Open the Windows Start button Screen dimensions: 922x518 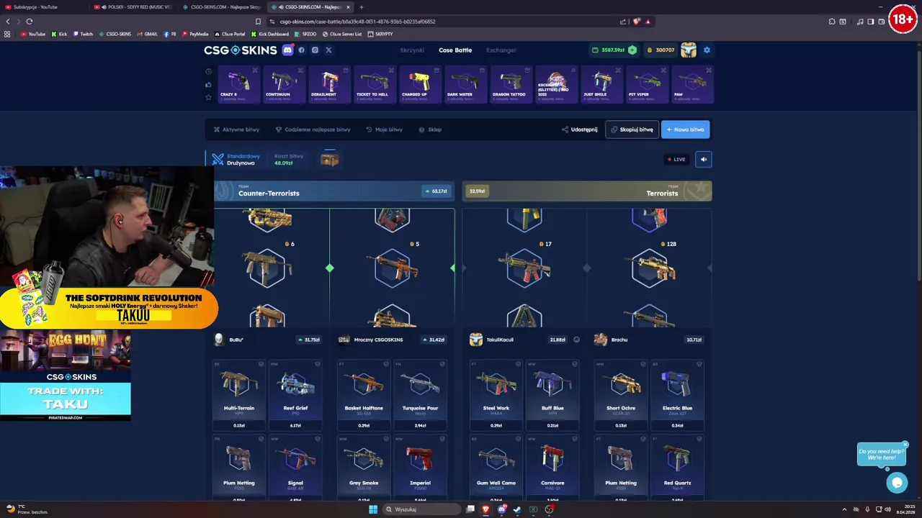[373, 509]
